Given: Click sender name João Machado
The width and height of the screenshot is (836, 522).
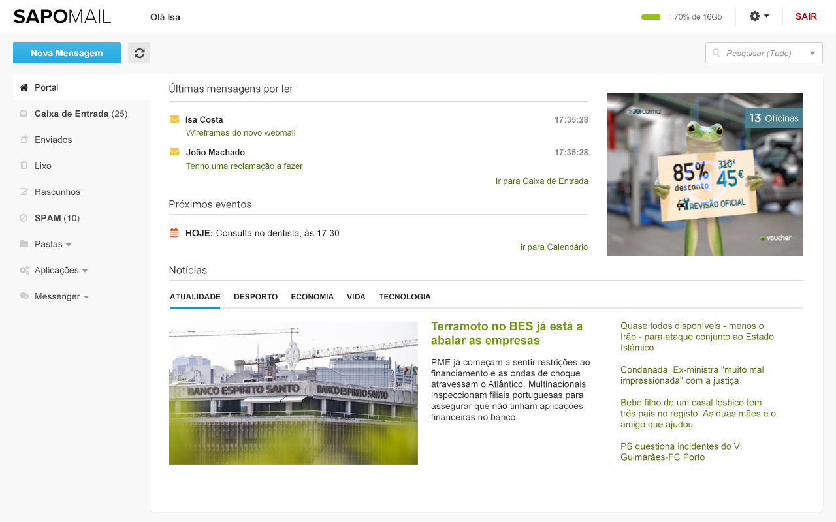Looking at the screenshot, I should click(x=216, y=152).
